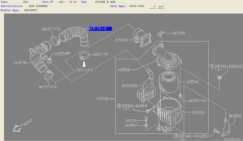Select part number 16545 label
The height and width of the screenshot is (141, 243).
(179, 33)
